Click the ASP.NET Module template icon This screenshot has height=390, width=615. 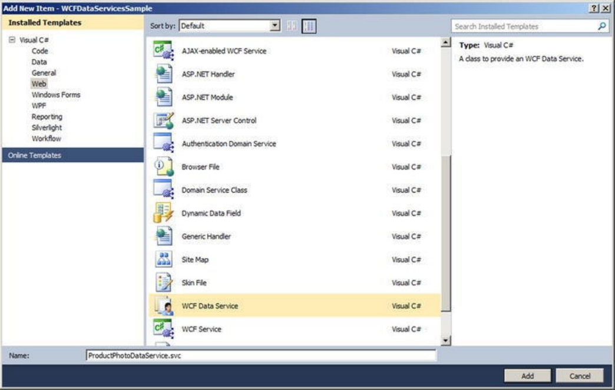pyautogui.click(x=164, y=97)
